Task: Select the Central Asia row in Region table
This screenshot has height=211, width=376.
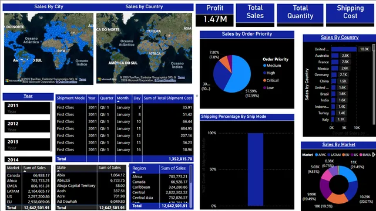Action: [160, 198]
